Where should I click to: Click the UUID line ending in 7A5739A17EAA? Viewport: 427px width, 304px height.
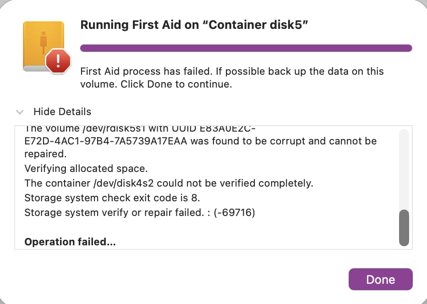[200, 141]
